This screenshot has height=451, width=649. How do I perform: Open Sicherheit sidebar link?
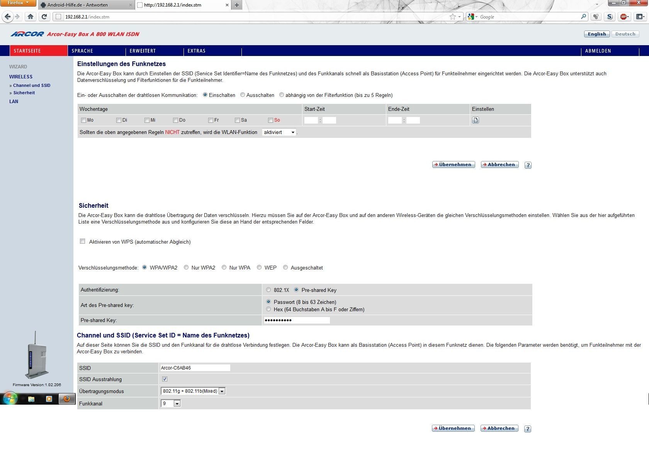coord(24,93)
